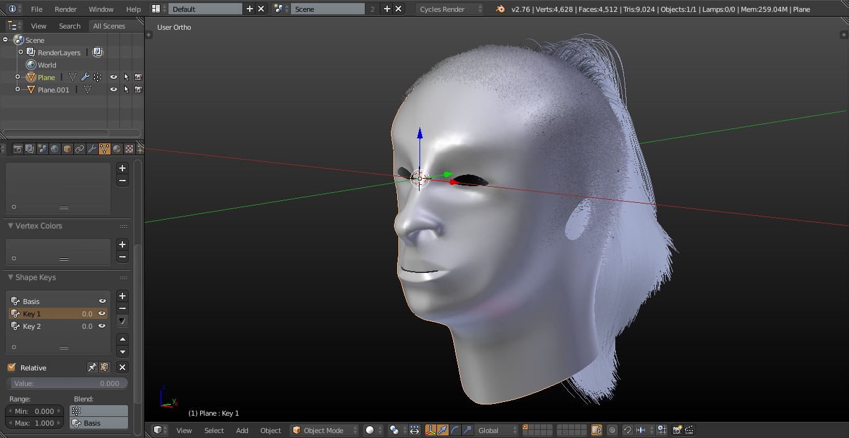Open the Window menu
Viewport: 849px width, 438px height.
[x=101, y=9]
